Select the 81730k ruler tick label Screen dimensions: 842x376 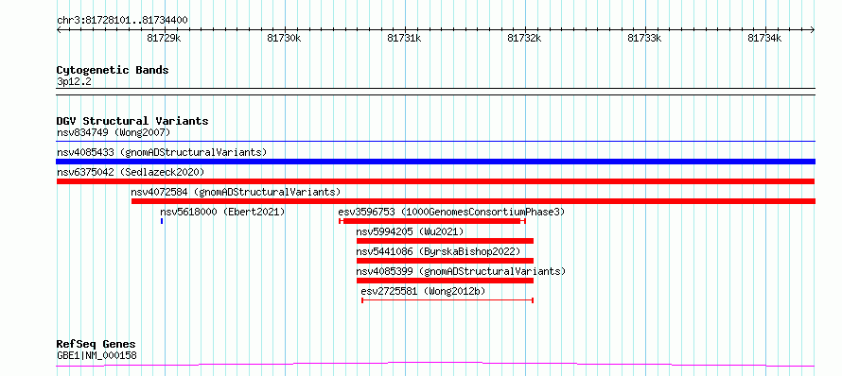click(x=285, y=38)
